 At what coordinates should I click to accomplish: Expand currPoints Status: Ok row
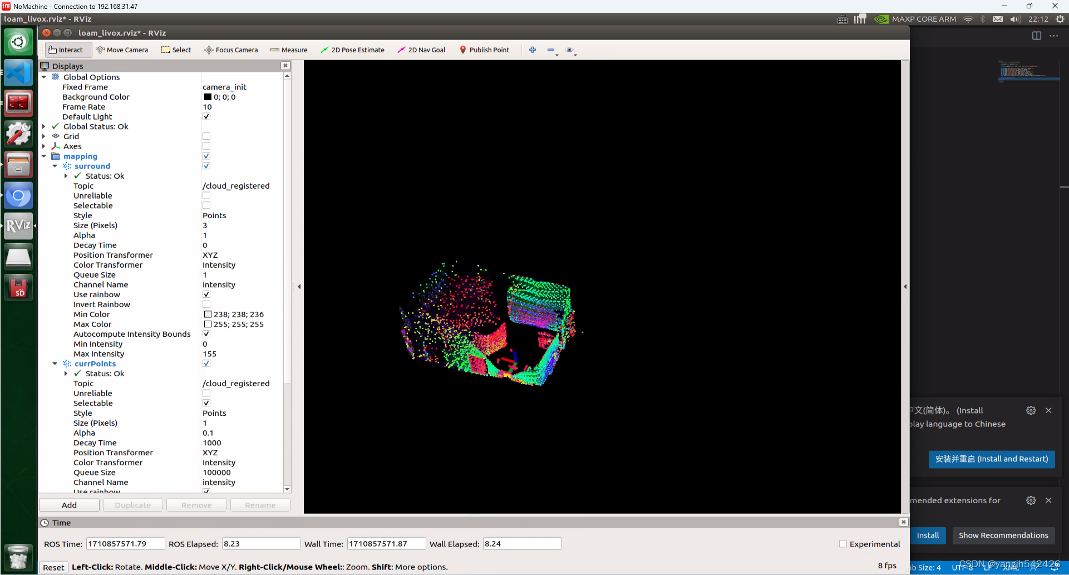pyautogui.click(x=66, y=373)
